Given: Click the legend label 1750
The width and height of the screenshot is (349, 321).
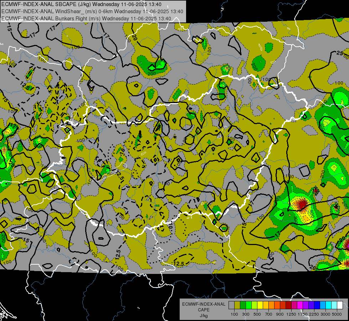Looking at the screenshot, I should coord(303,314).
